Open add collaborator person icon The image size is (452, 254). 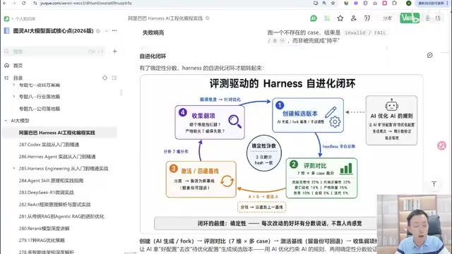point(354,18)
